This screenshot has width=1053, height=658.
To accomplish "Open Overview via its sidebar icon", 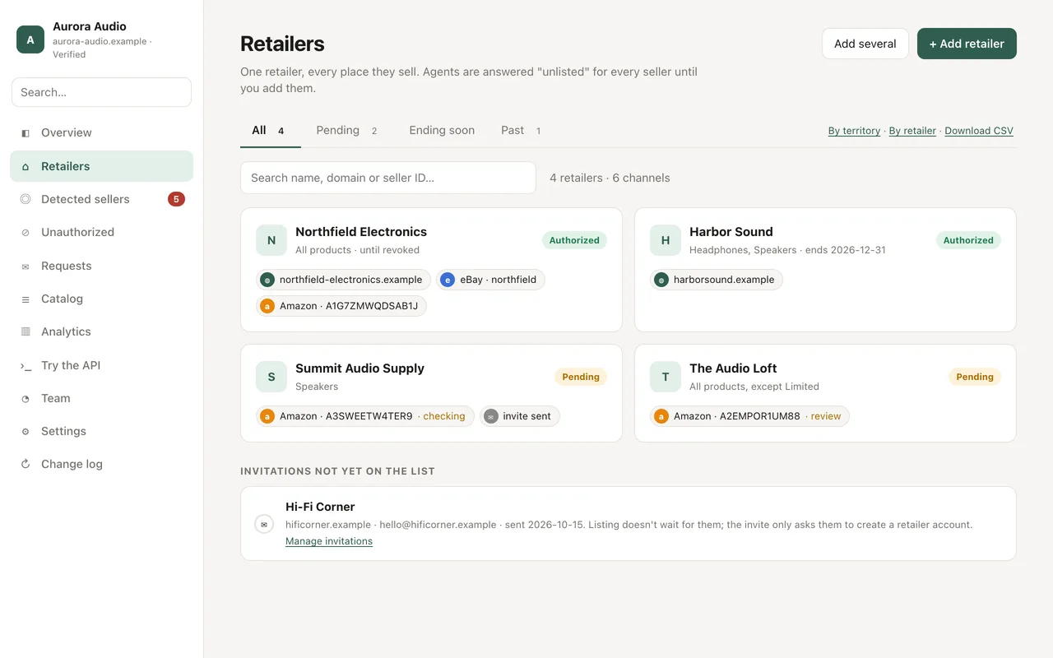I will point(26,132).
